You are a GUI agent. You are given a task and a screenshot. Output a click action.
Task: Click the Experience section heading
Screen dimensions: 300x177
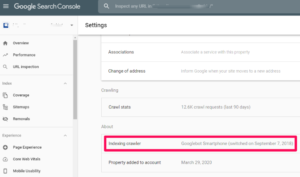coord(12,136)
